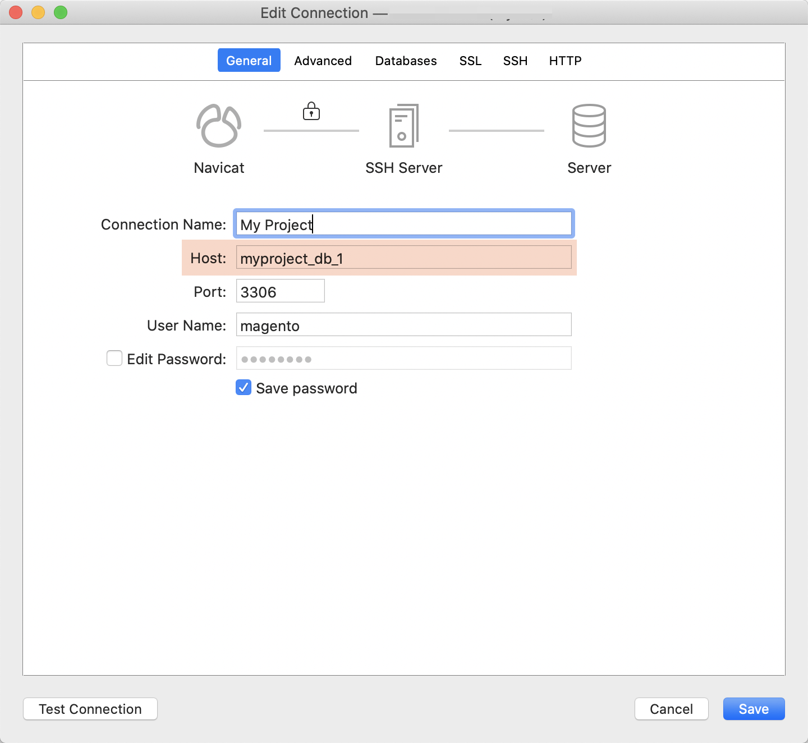Click the database Server cylinder icon
Viewport: 808px width, 743px height.
589,126
